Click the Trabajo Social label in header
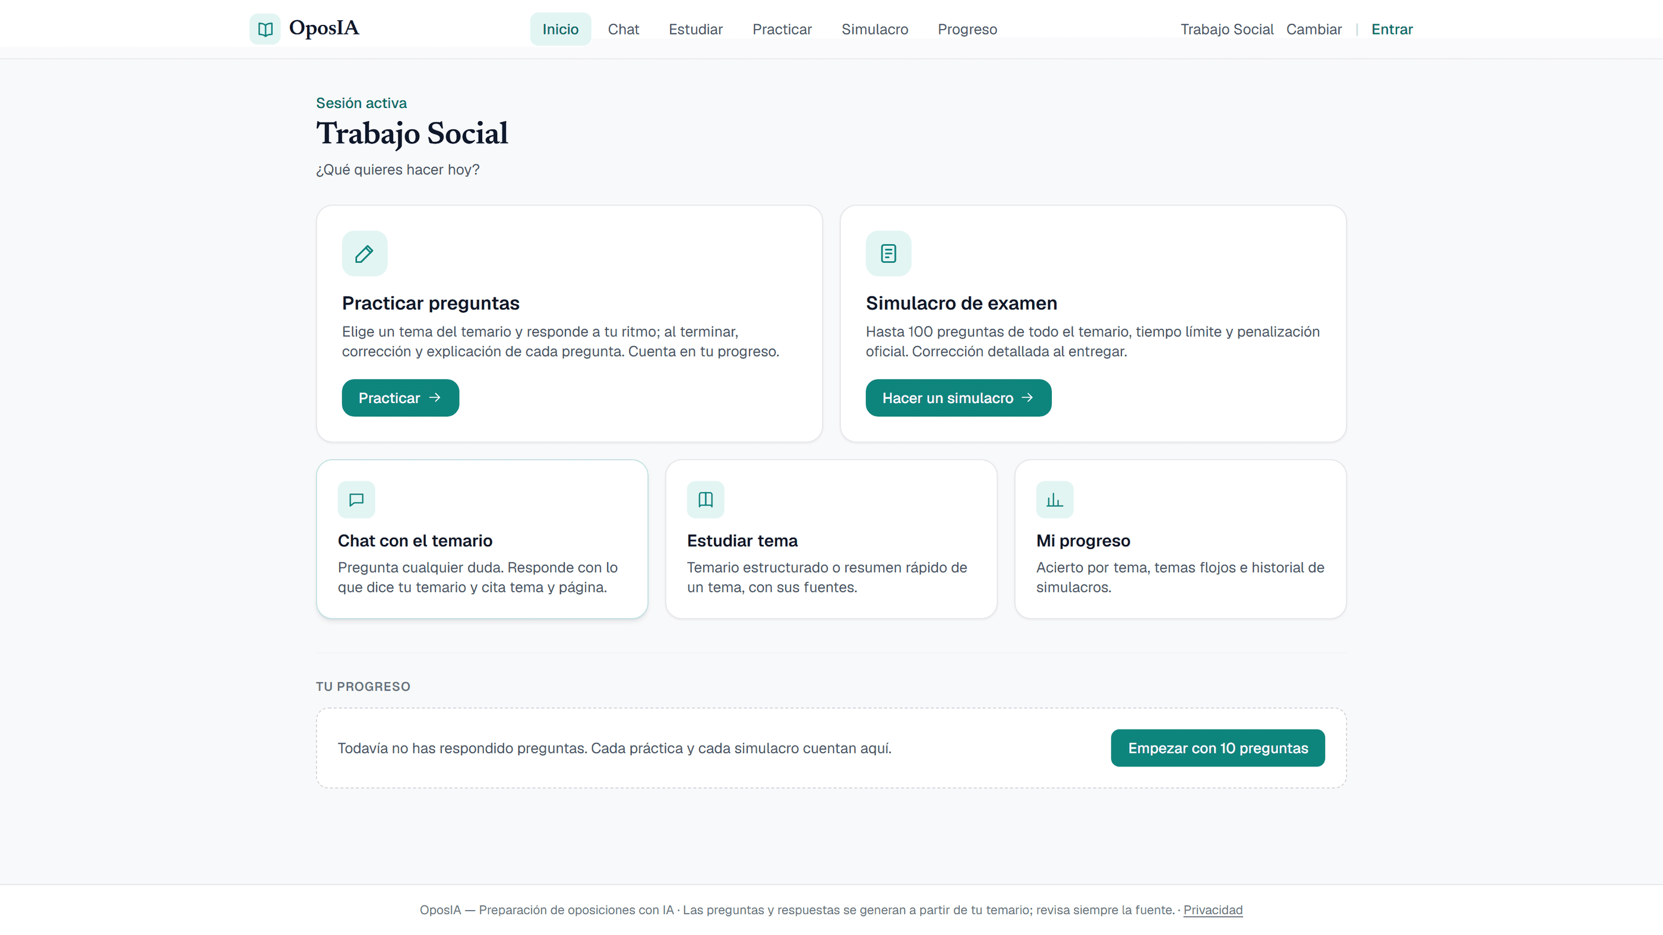1663x935 pixels. click(1226, 29)
